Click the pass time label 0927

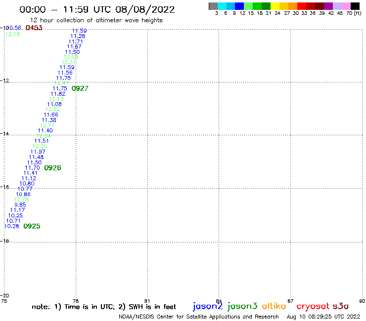click(80, 88)
